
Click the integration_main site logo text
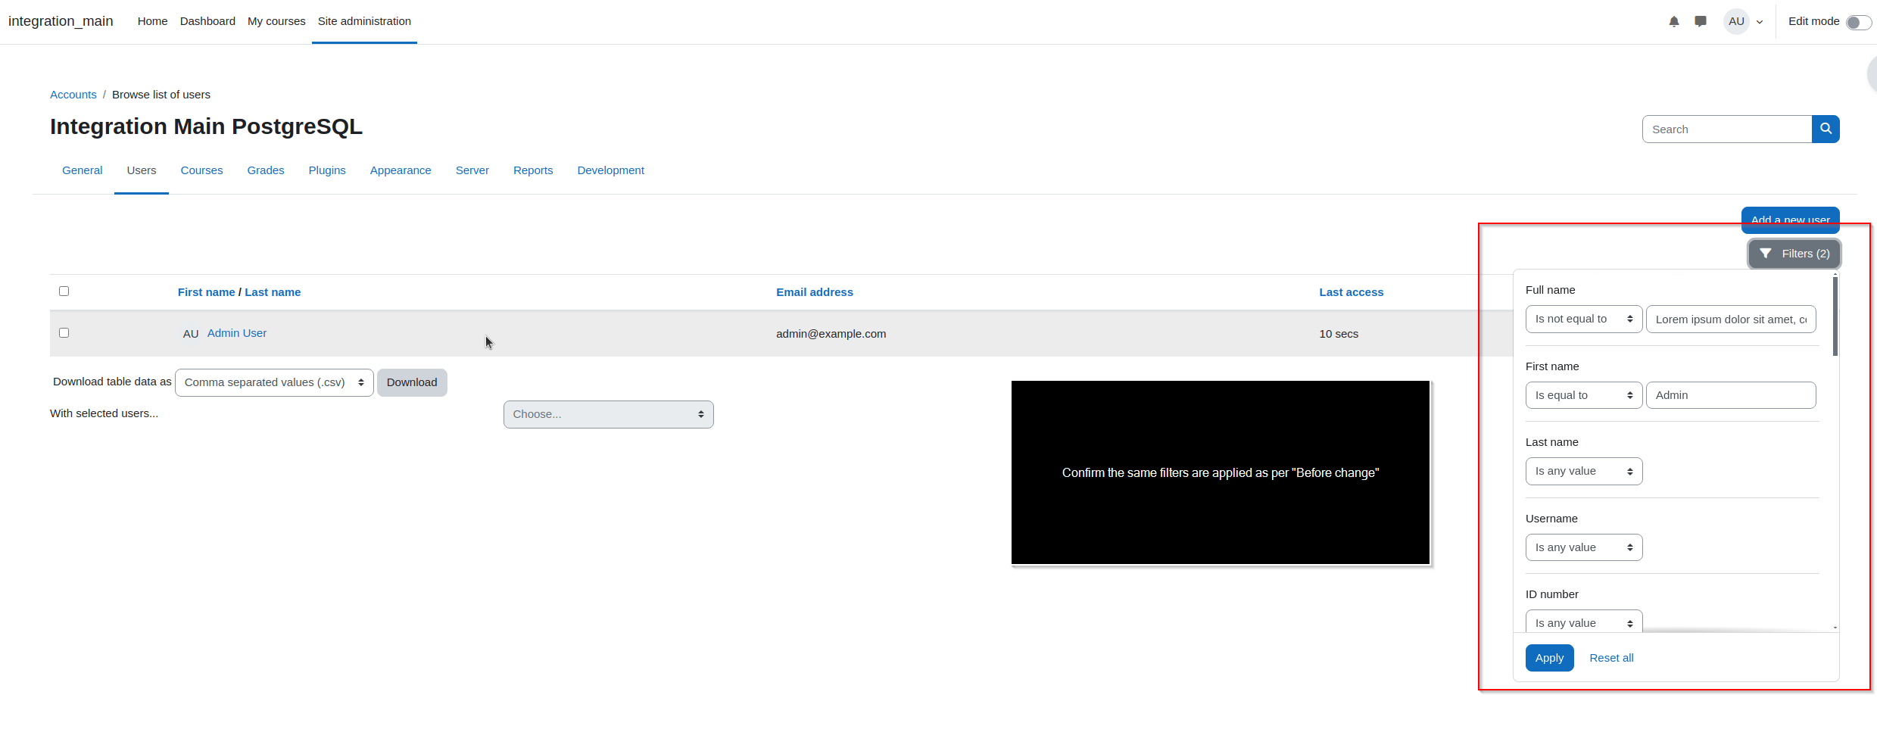point(61,21)
